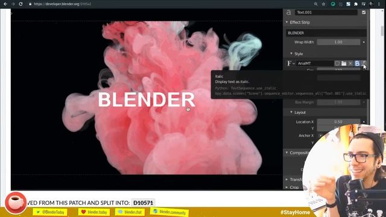Open the font browse F dropdown
Viewport: 386px width, 217px height.
tap(291, 63)
